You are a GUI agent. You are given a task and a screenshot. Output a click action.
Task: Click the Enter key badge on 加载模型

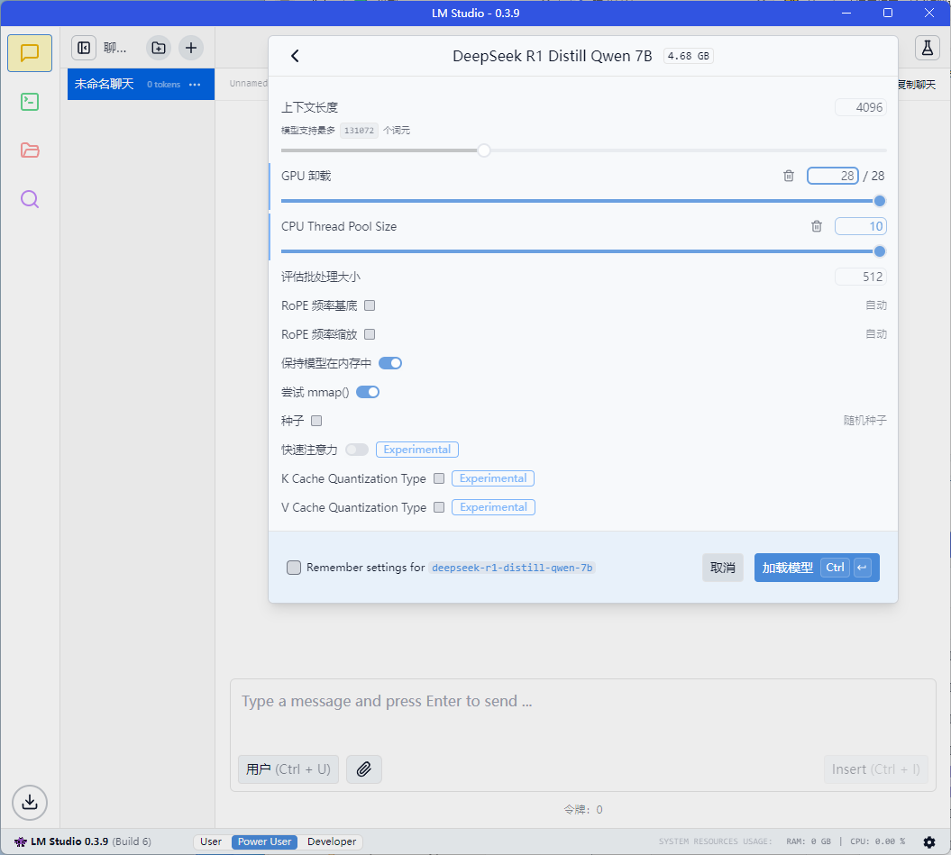pyautogui.click(x=862, y=568)
